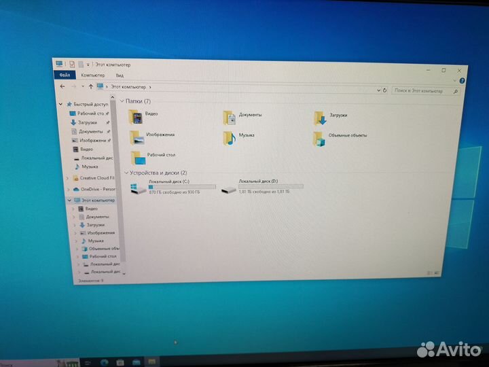Open the Объемные объекты folder icon

pos(319,139)
